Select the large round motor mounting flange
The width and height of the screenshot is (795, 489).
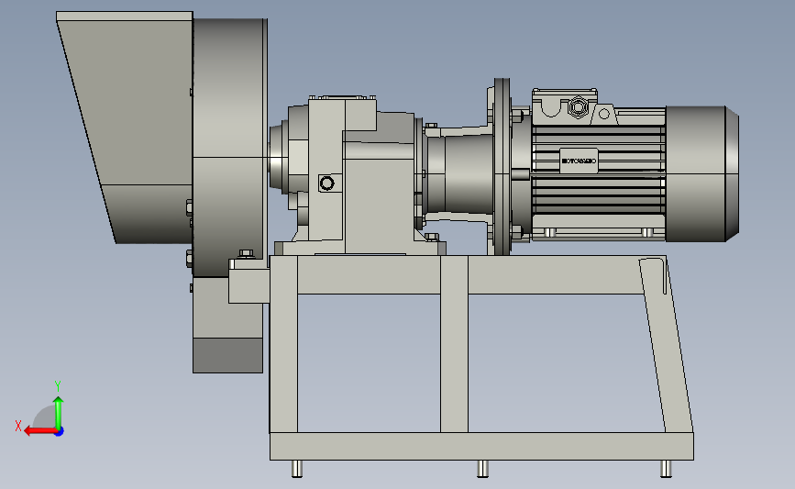[x=502, y=166]
